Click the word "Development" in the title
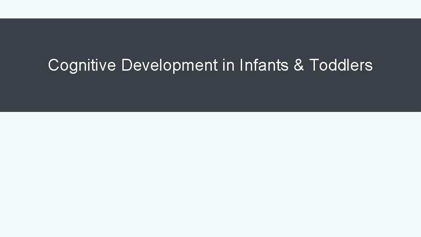The height and width of the screenshot is (237, 421). click(169, 66)
